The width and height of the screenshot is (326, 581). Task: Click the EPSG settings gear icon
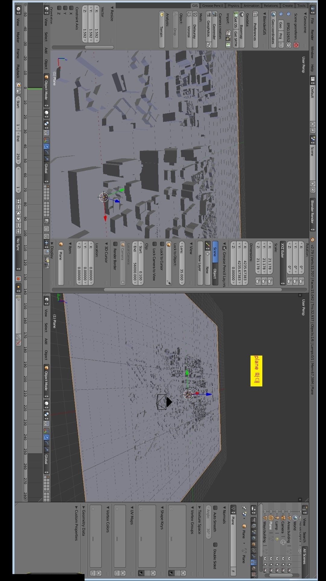289,45
